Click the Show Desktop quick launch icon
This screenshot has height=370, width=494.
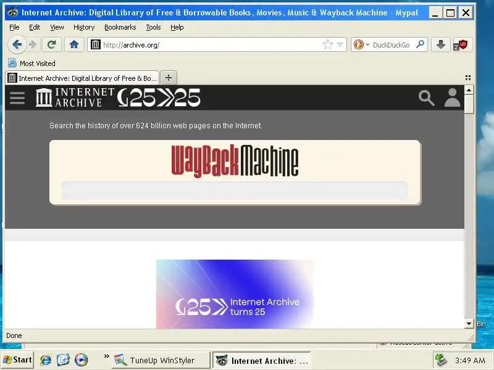click(x=63, y=360)
